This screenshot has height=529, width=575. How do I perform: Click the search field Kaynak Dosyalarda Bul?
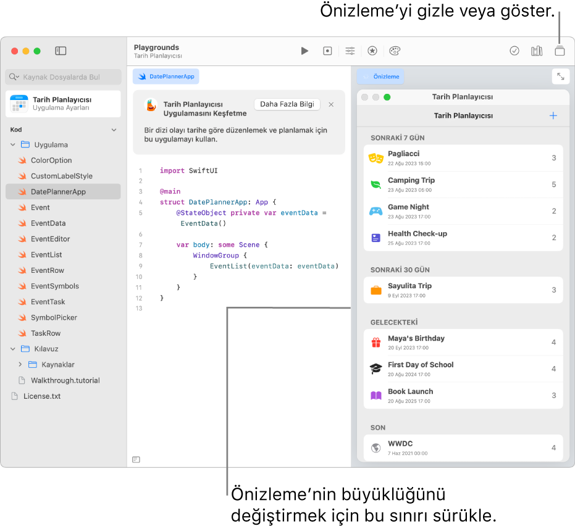pos(64,77)
